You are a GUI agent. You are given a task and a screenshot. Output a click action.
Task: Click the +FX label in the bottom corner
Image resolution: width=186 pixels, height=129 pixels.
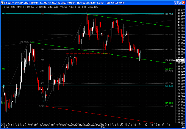click(x=184, y=127)
